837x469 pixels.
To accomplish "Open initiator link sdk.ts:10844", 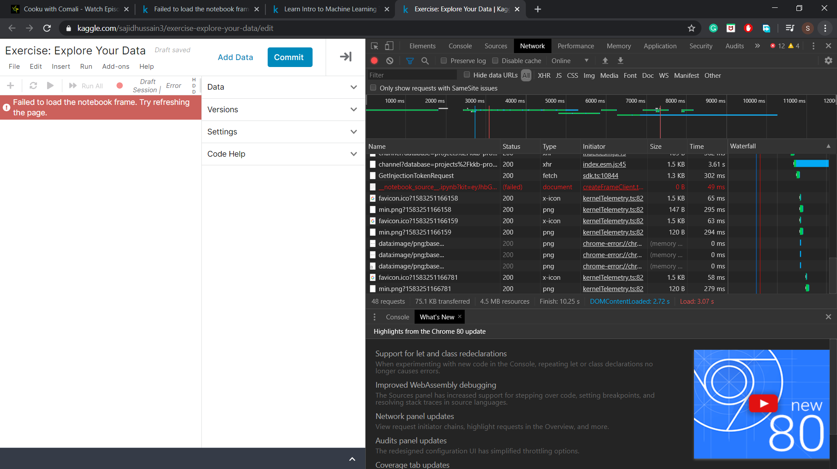I will 600,176.
